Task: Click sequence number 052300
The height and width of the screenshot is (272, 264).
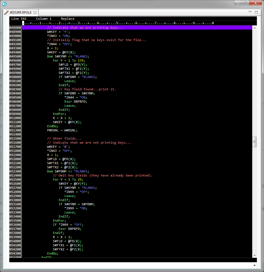Action: (15, 171)
